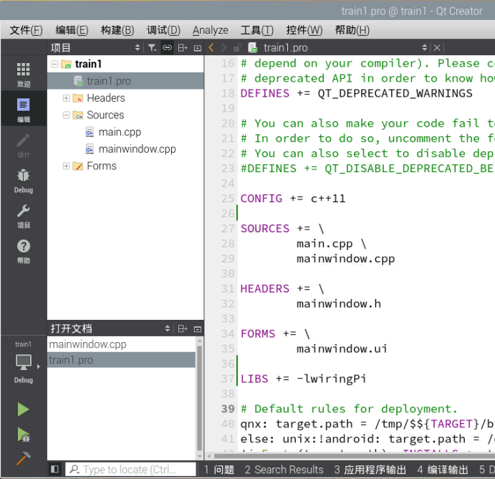Image resolution: width=495 pixels, height=479 pixels.
Task: Open the Open Documents view dropdown
Action: tap(168, 328)
